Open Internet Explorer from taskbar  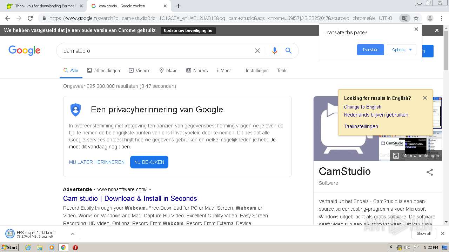coord(28,247)
